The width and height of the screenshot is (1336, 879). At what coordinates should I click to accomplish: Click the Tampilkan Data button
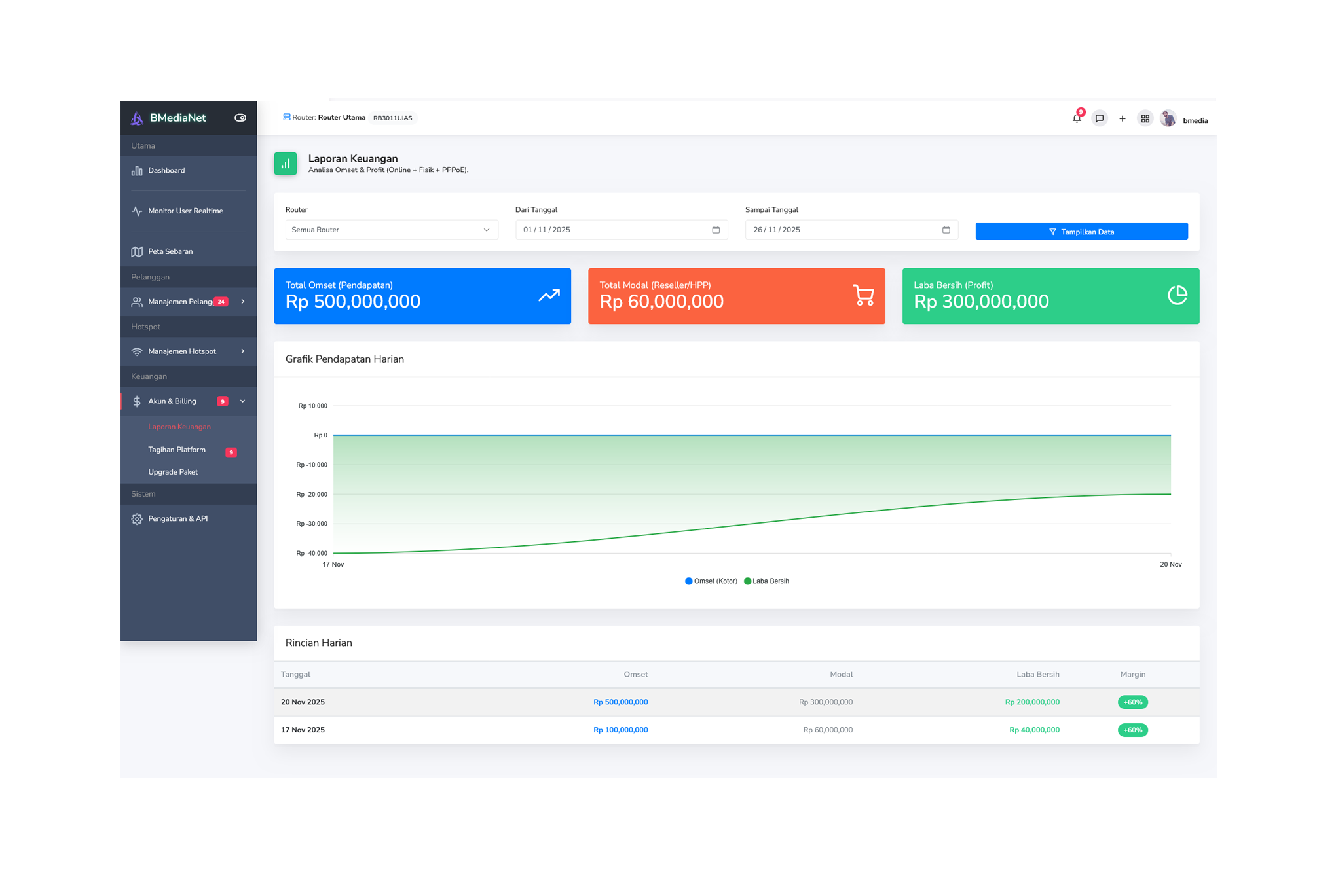coord(1081,231)
